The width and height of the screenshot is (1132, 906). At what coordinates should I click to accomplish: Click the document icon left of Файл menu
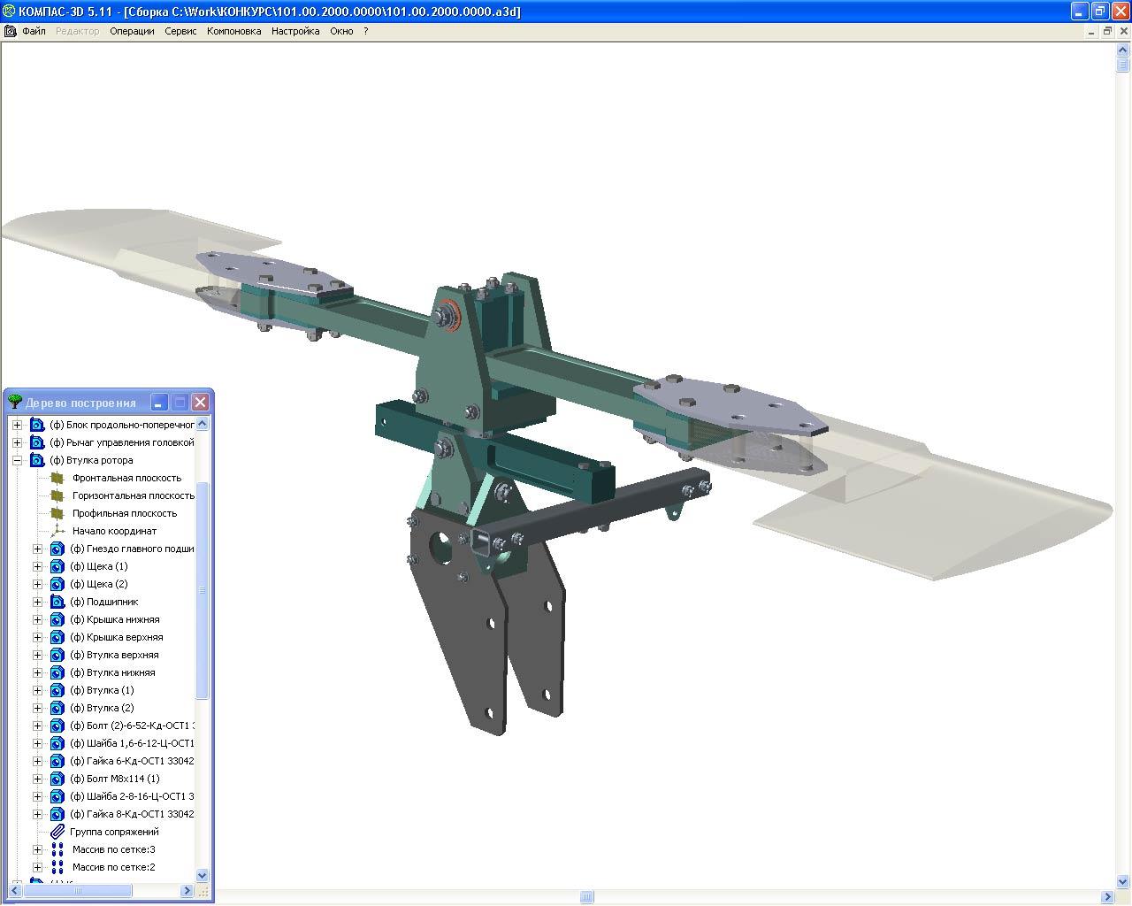coord(11,31)
